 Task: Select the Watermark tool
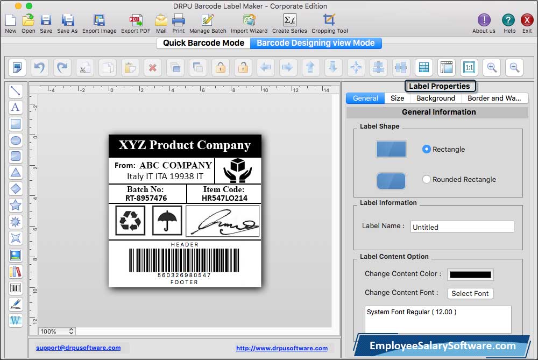click(16, 321)
